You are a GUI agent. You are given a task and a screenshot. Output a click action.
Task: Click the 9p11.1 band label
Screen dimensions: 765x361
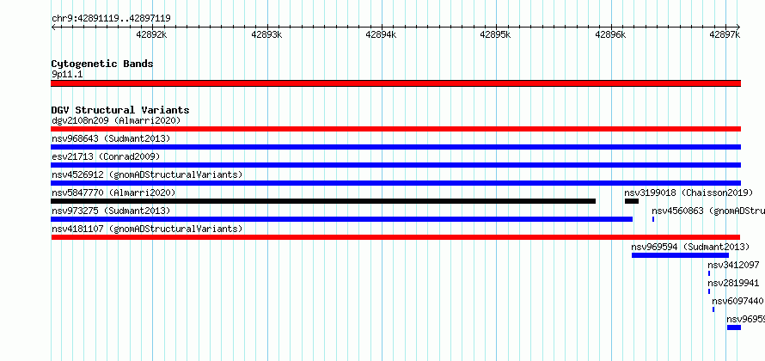tap(67, 75)
